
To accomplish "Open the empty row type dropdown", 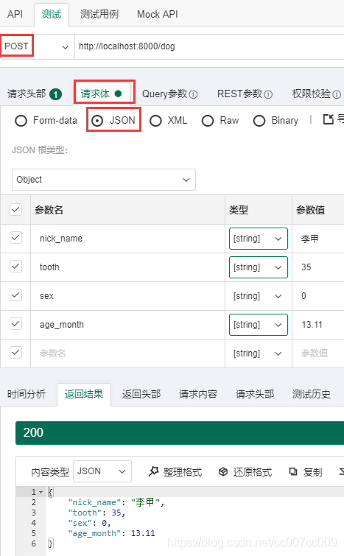I will [x=258, y=353].
